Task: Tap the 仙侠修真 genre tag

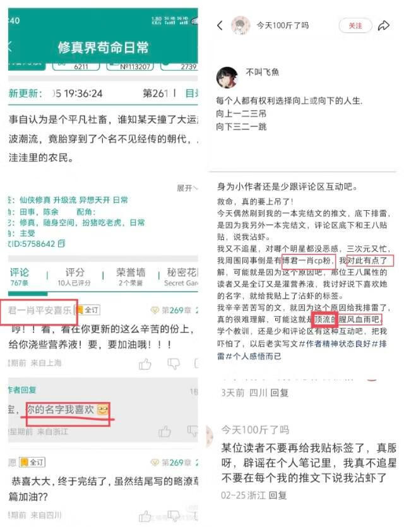Action: point(35,200)
